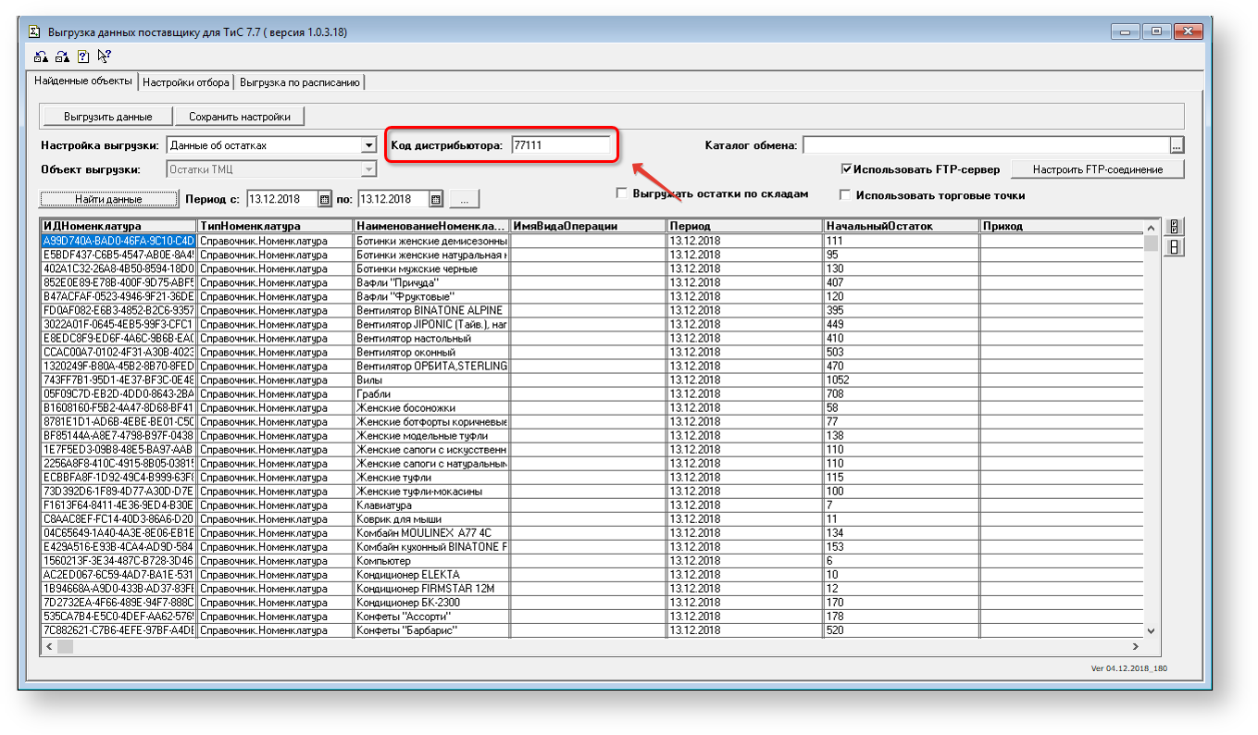Click the vertical scrollbar up arrow in table
This screenshot has height=735, width=1258.
pyautogui.click(x=1151, y=228)
